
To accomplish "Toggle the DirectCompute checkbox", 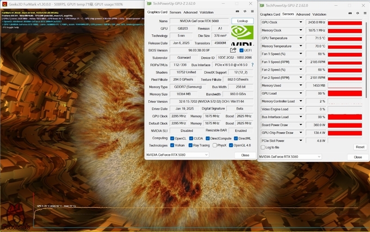I will click(x=208, y=138).
